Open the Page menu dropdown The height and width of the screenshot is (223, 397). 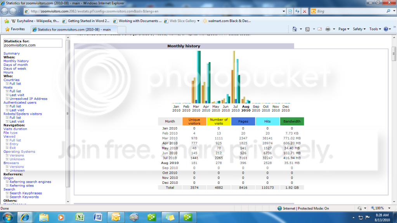point(343,29)
